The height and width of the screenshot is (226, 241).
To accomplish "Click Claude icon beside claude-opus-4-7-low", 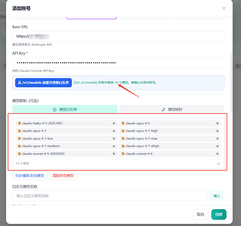I will click(x=19, y=139).
